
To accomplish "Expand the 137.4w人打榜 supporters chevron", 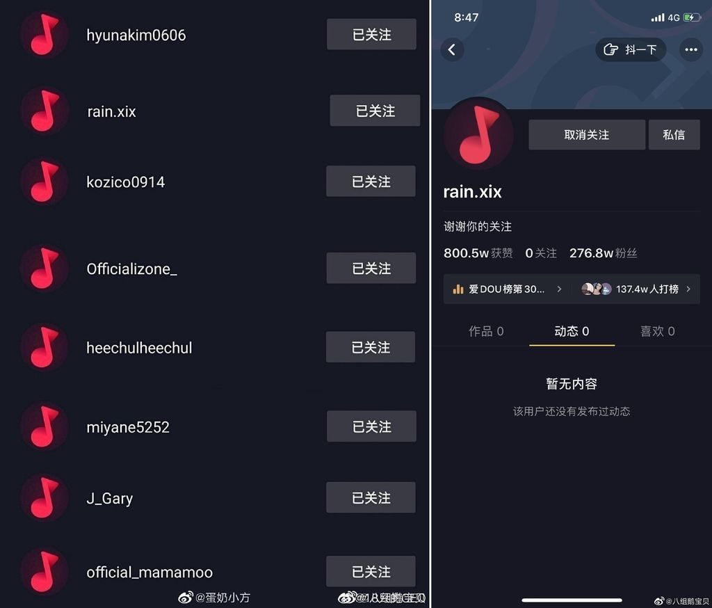I will (x=688, y=289).
